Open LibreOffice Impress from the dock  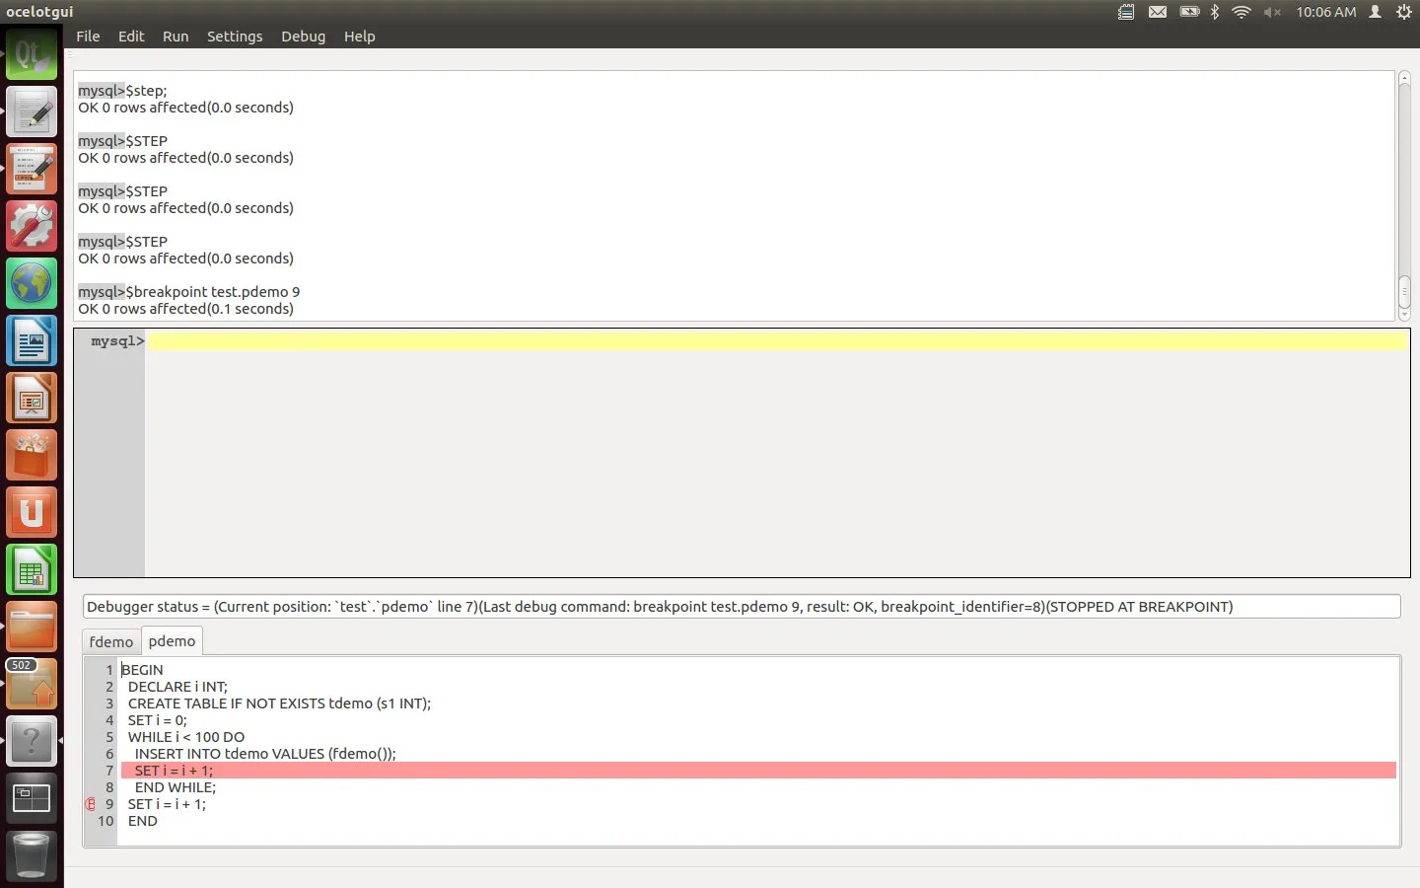pyautogui.click(x=32, y=399)
